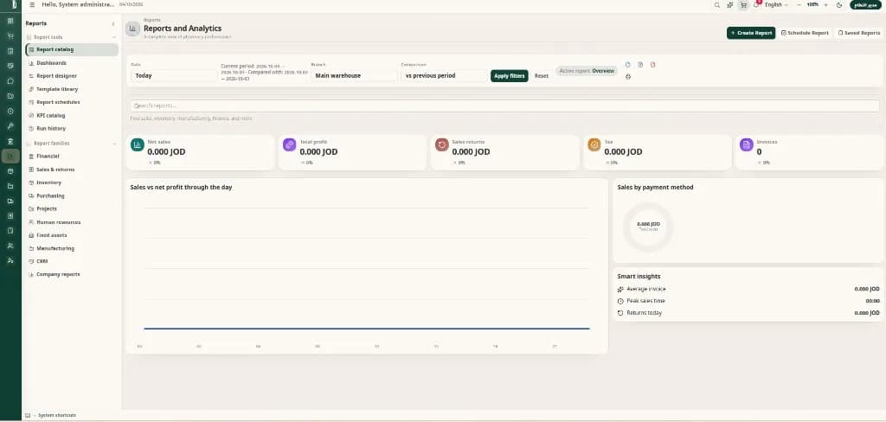
Task: Open Template library in sidebar
Action: point(72,89)
